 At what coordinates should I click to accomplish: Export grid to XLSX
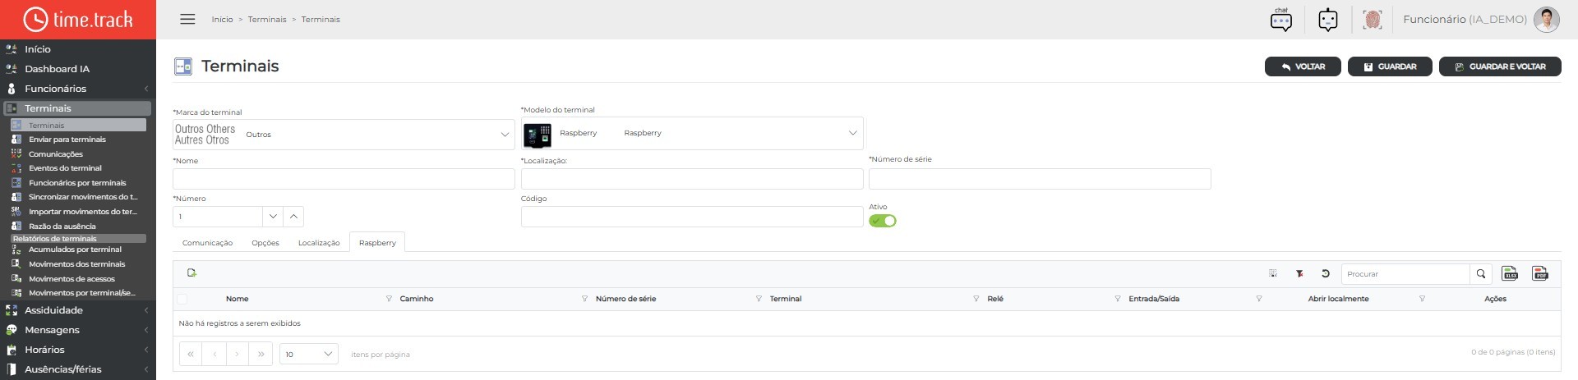point(1510,273)
